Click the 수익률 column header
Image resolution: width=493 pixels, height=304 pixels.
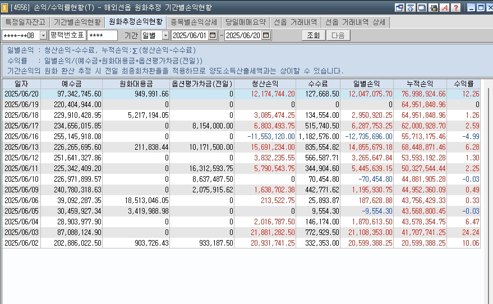coord(463,84)
